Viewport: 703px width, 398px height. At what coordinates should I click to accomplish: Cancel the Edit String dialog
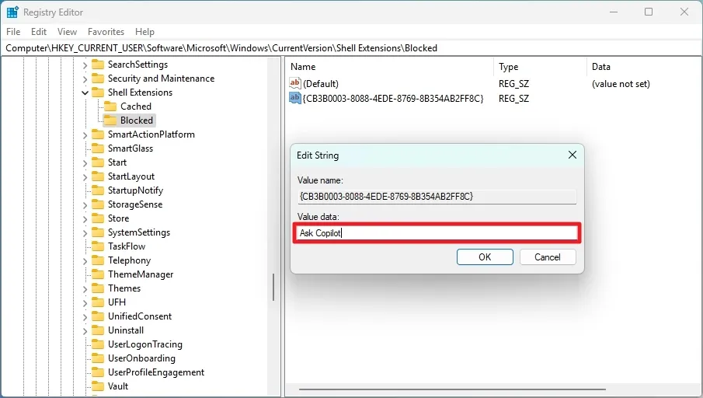pyautogui.click(x=548, y=257)
